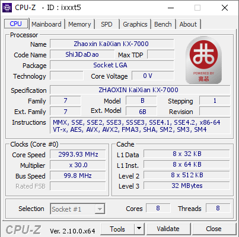Click the L1 Data value 8 x 32 KB
The height and width of the screenshot is (237, 239).
pos(187,154)
